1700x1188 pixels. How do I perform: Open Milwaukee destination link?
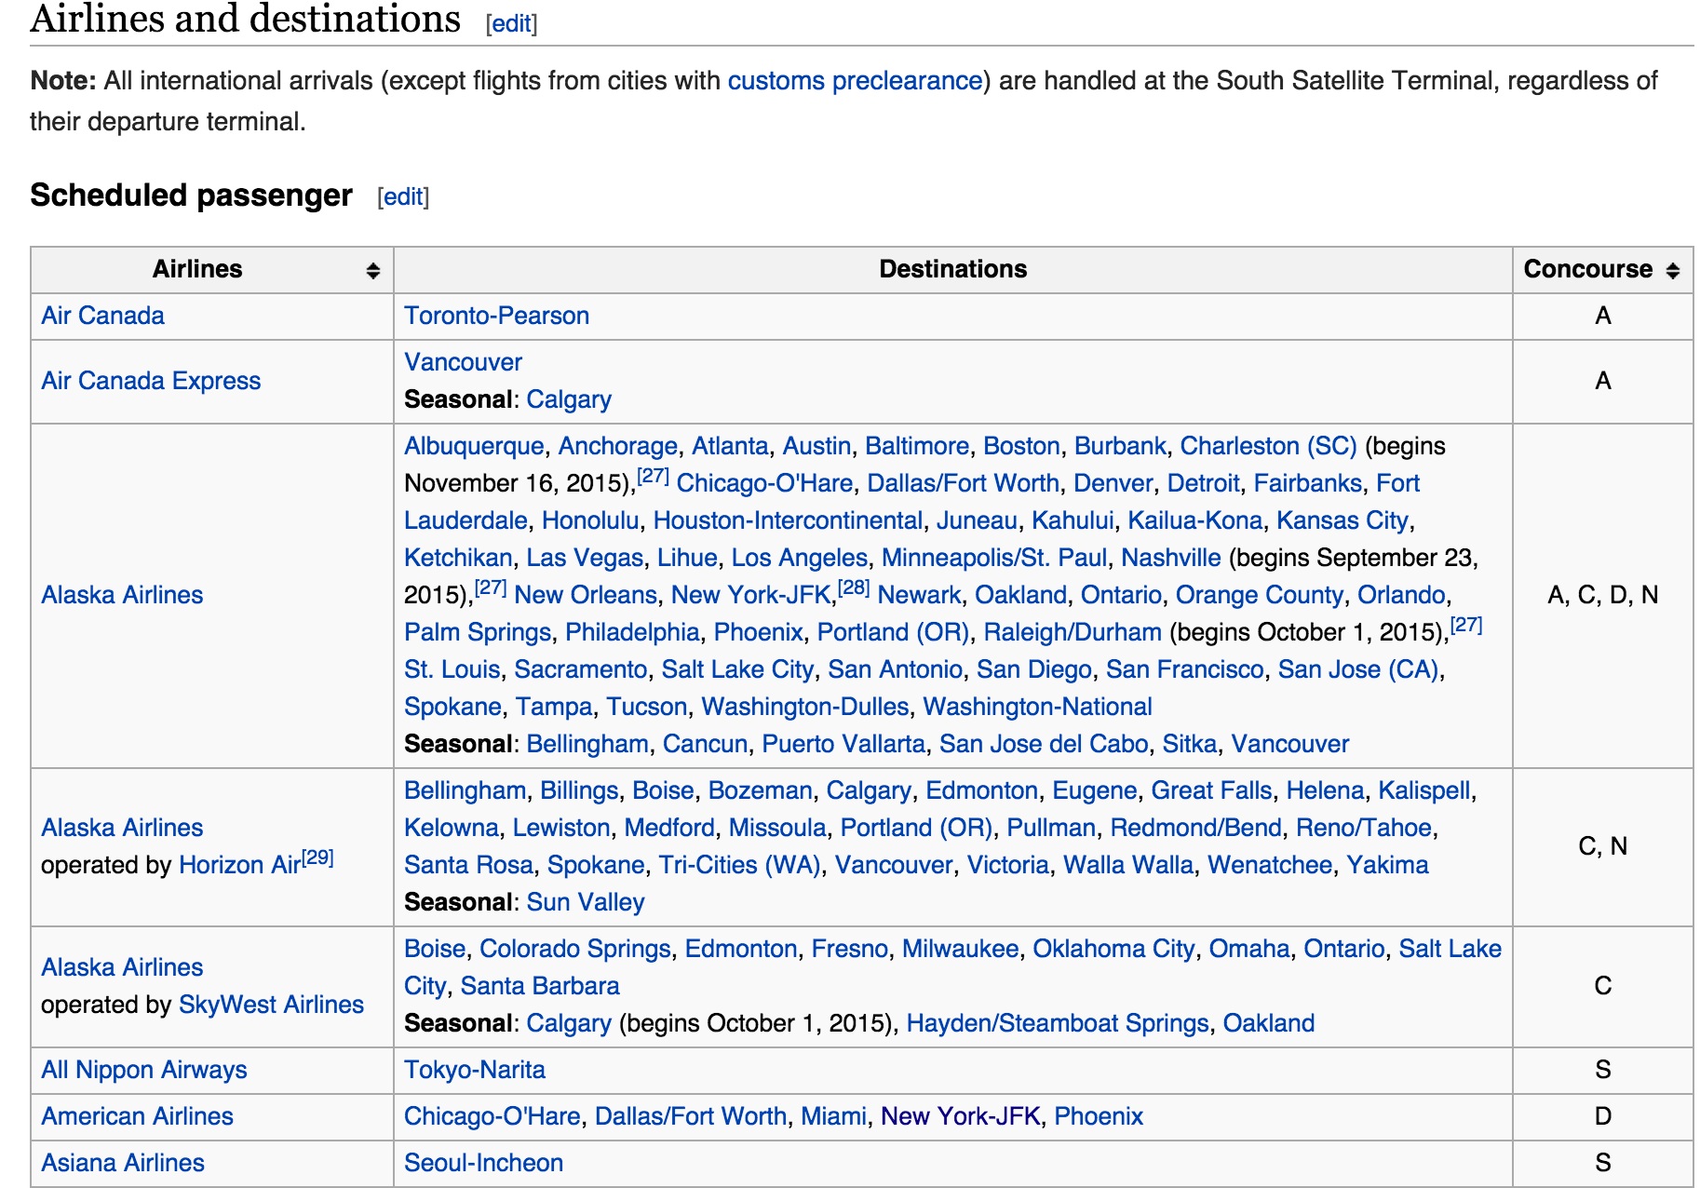point(960,949)
